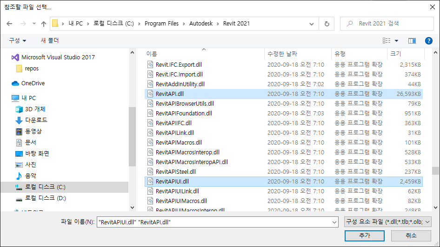440x247 pixels.
Task: Click the 파일 이름 input field
Action: click(x=214, y=222)
